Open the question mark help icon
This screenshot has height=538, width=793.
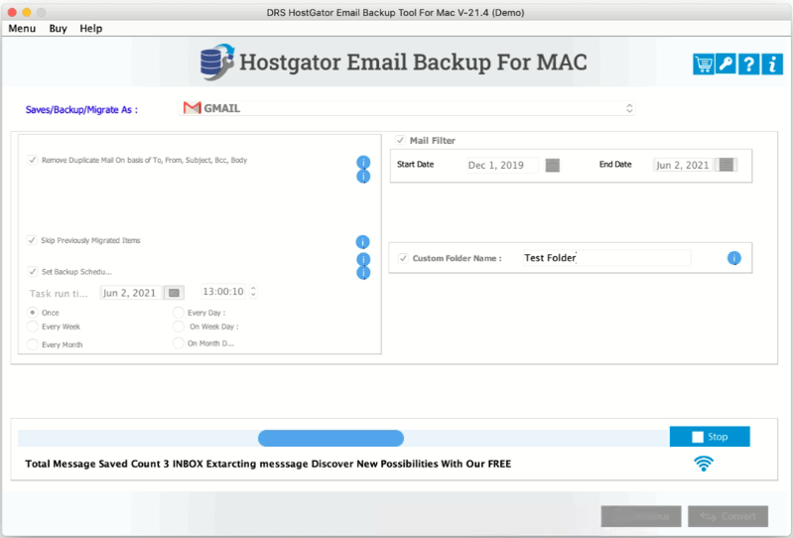pyautogui.click(x=749, y=65)
